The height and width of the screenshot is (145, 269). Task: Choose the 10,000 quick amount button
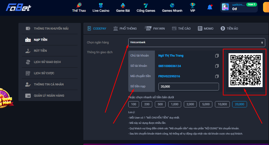(x=222, y=104)
